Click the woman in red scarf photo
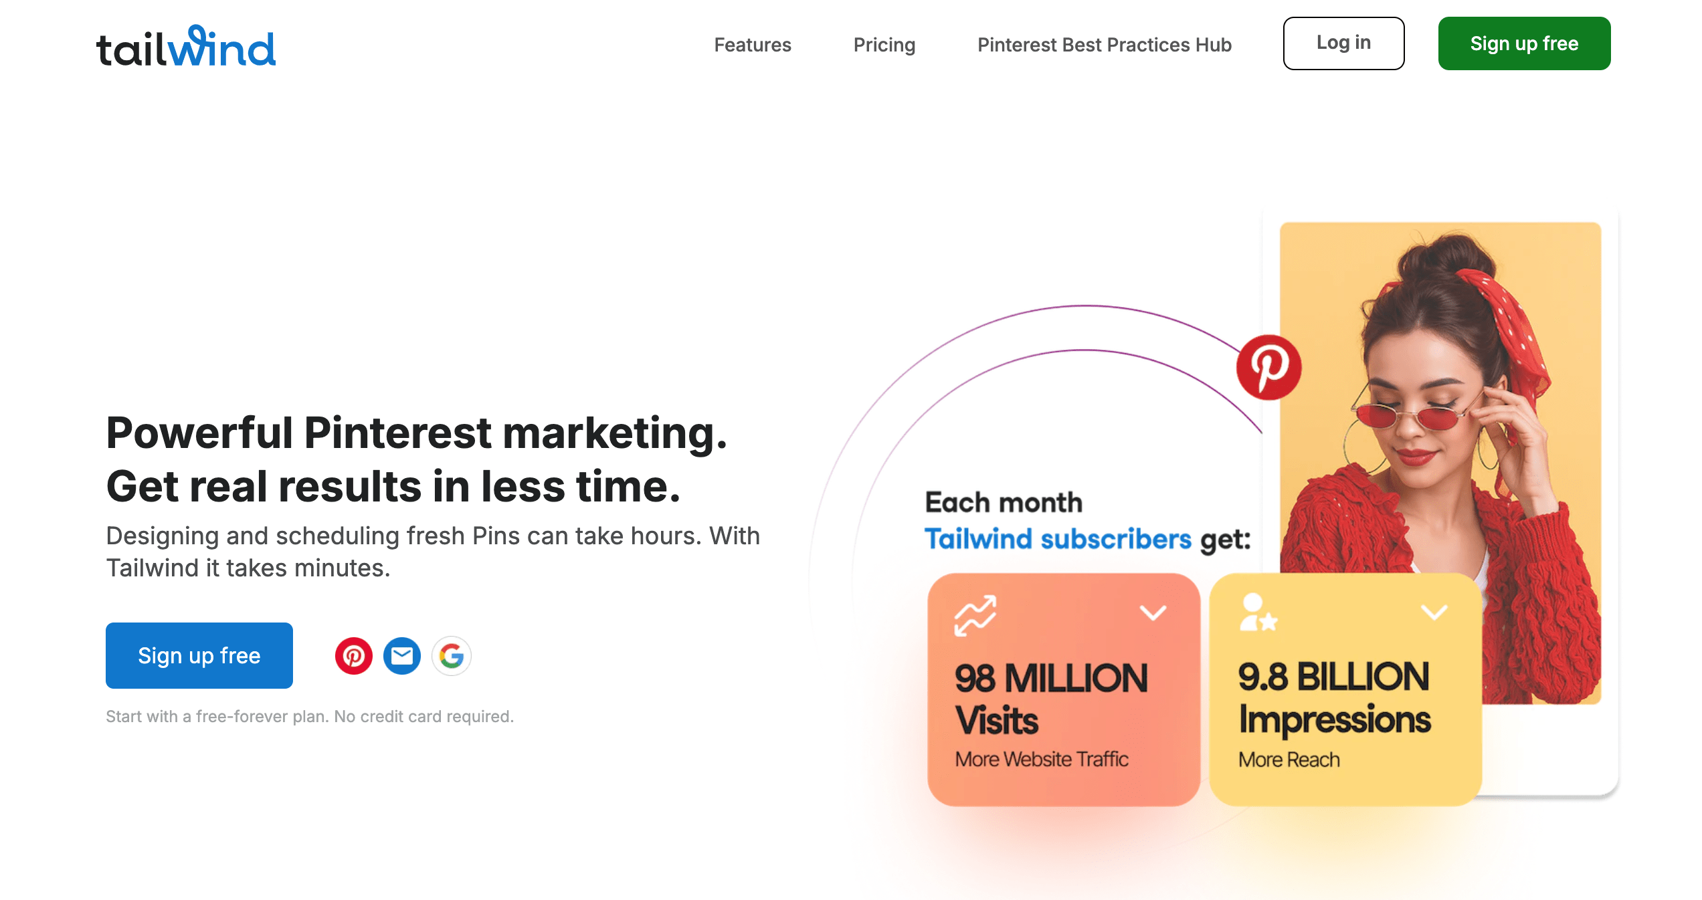Viewport: 1702px width, 900px height. [x=1440, y=401]
